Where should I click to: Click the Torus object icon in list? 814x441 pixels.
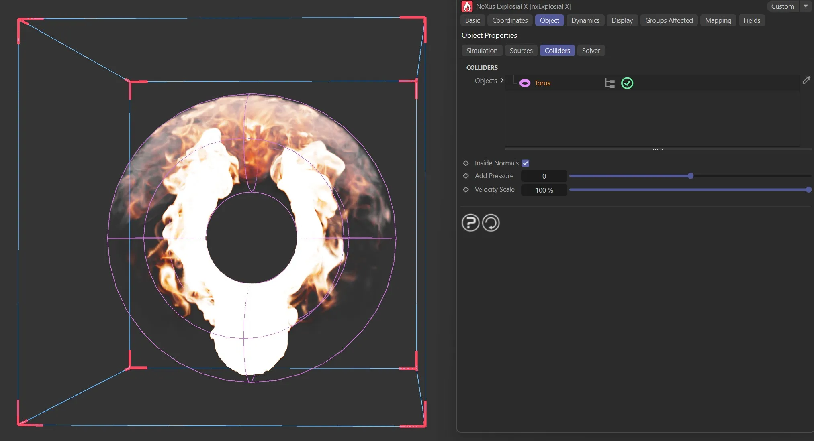click(x=525, y=83)
